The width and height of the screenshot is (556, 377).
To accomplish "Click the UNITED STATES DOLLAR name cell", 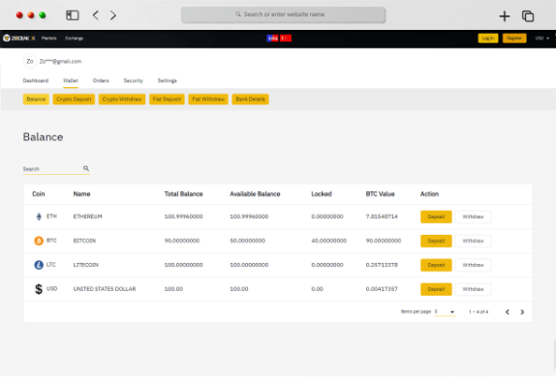I will click(105, 289).
